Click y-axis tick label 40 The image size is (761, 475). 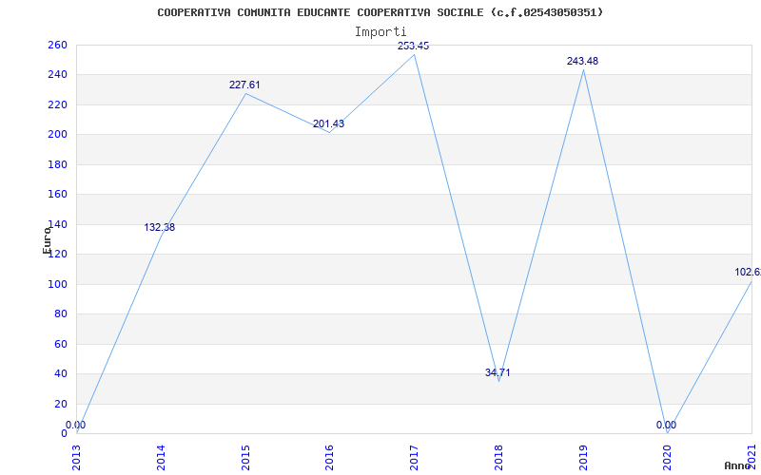(59, 373)
